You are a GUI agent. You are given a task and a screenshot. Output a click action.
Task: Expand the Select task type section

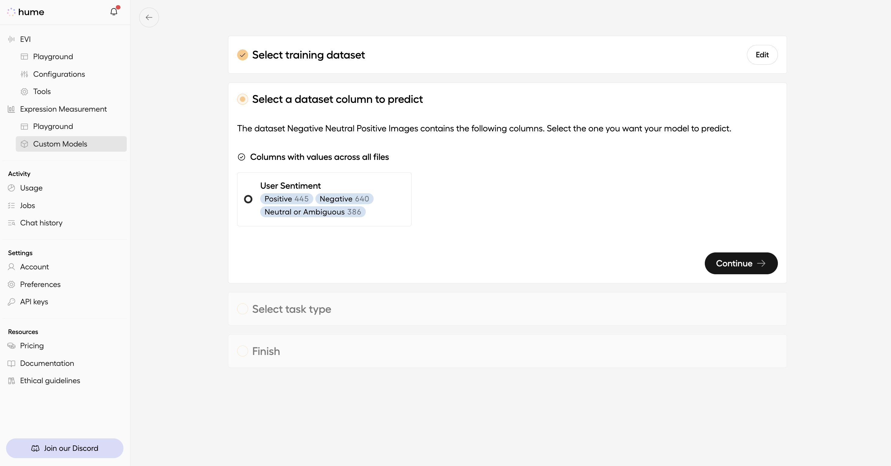[x=291, y=309]
